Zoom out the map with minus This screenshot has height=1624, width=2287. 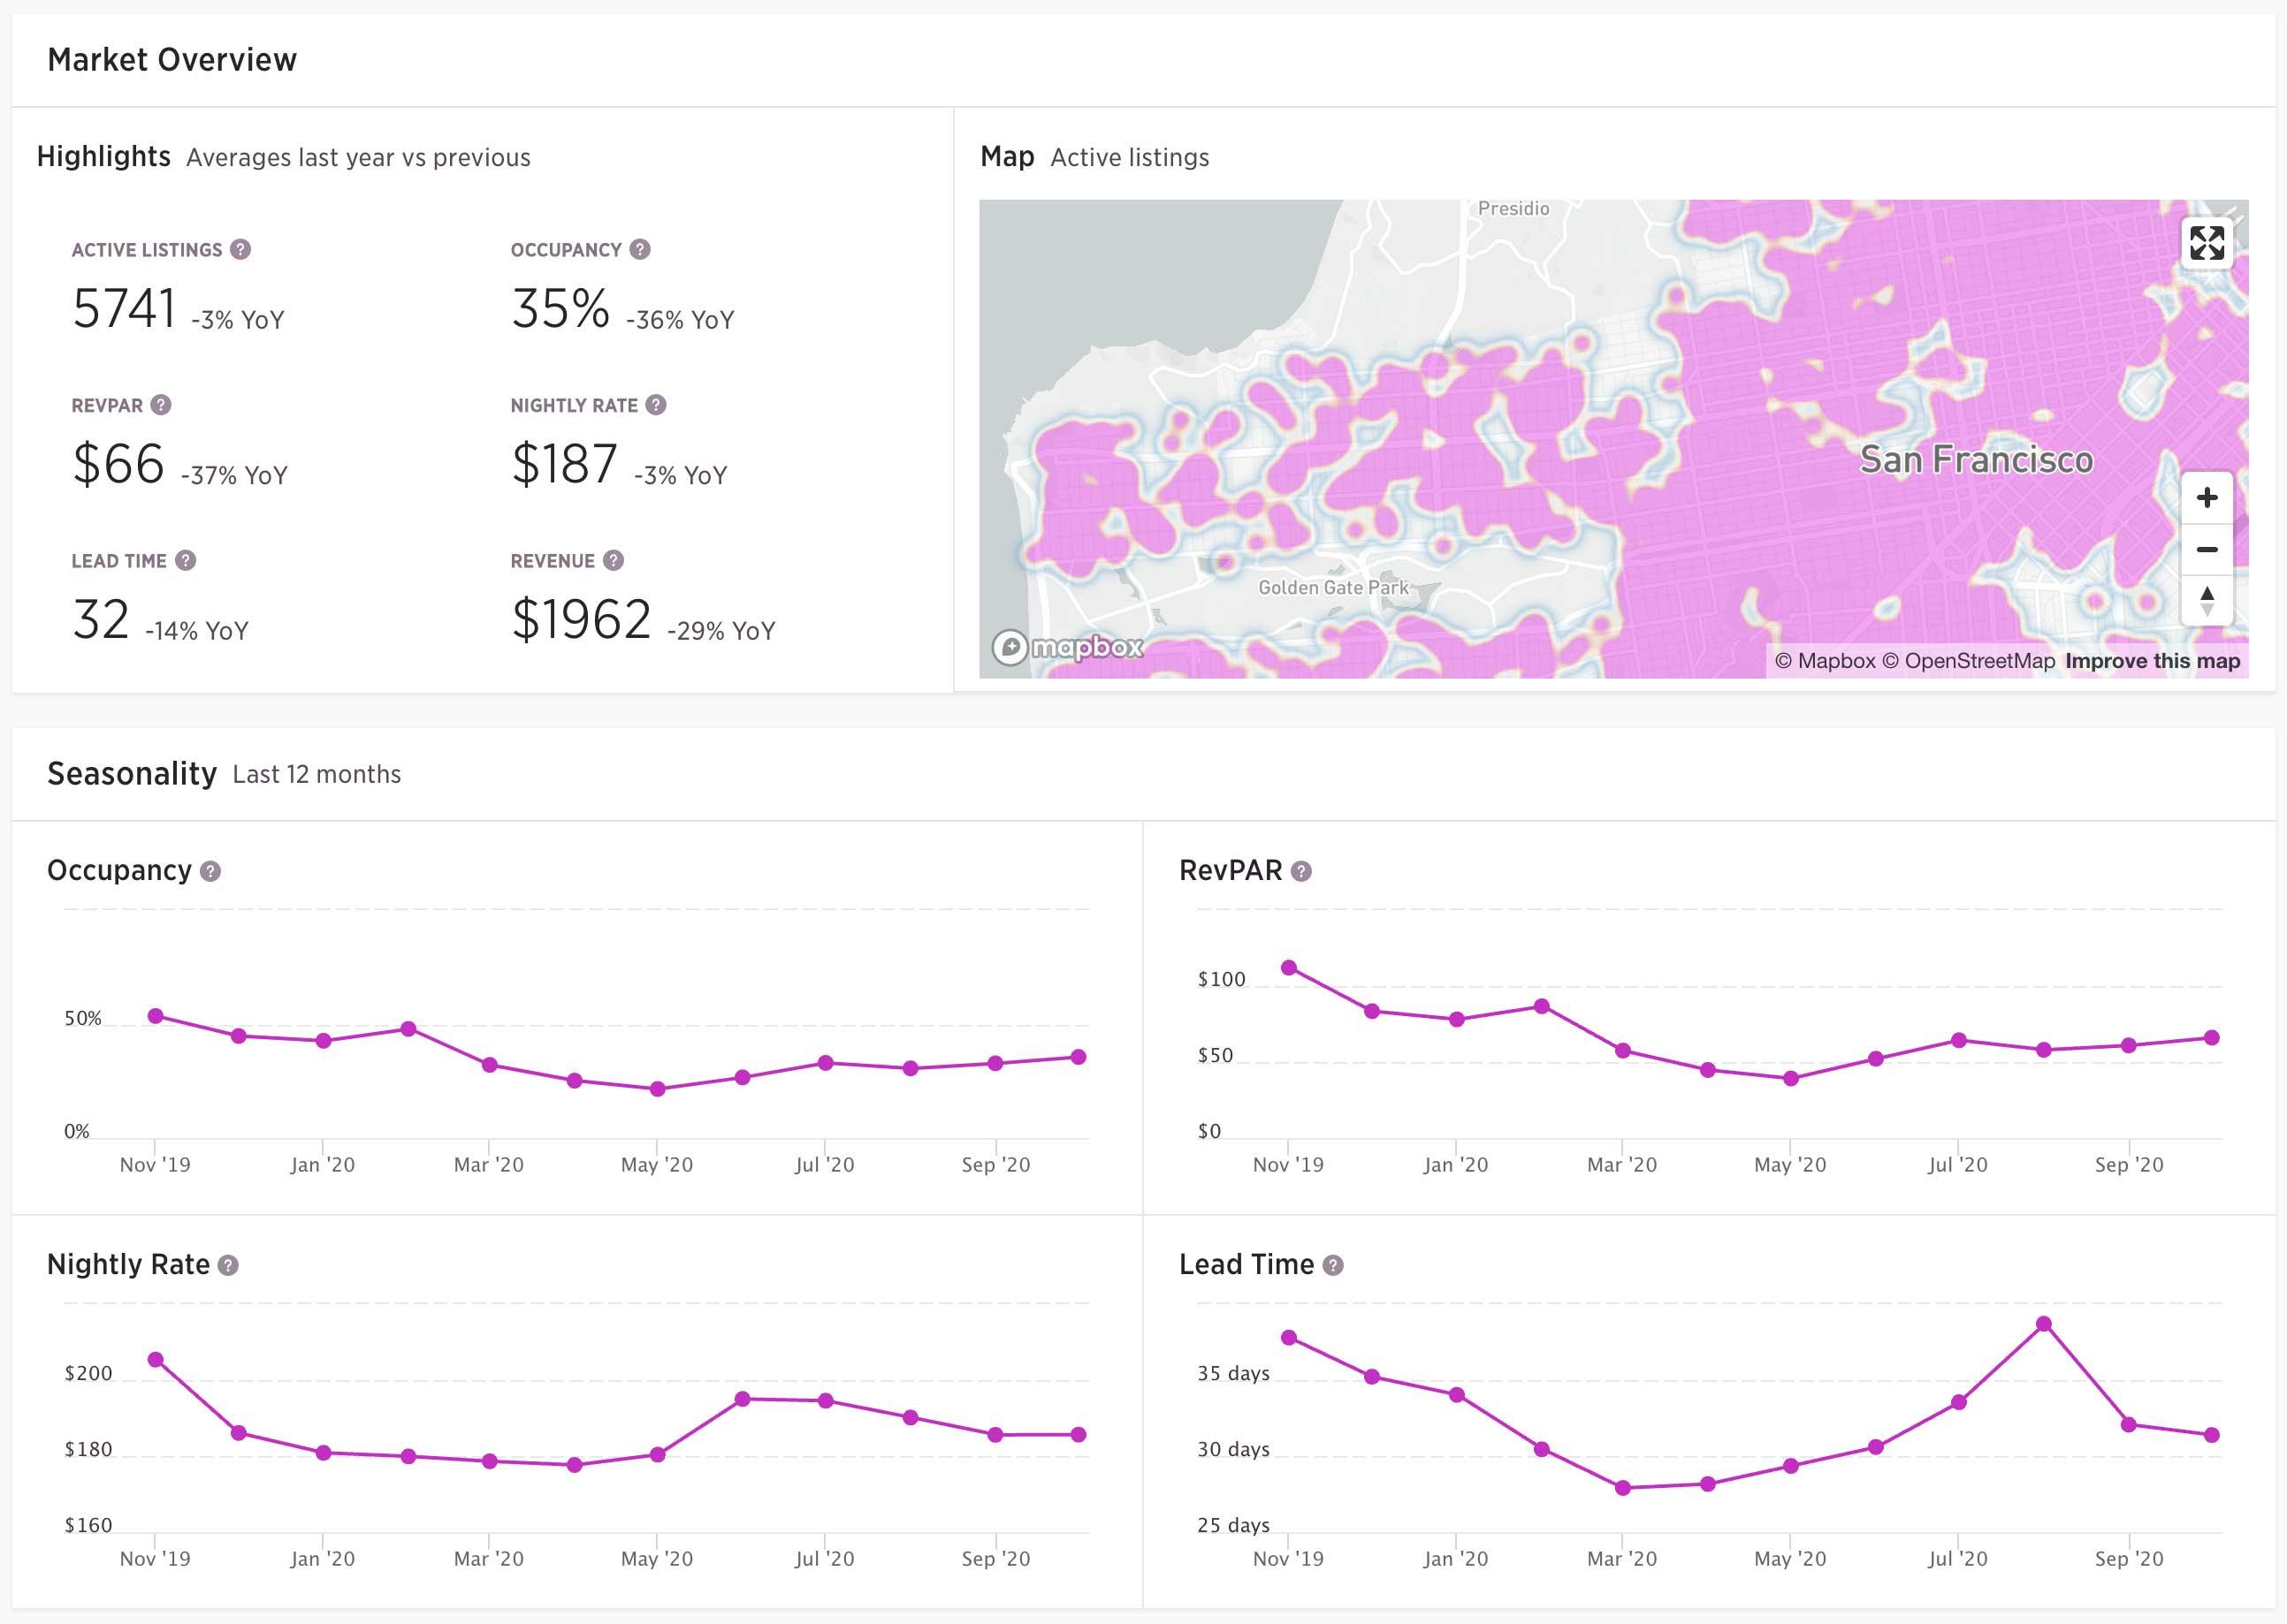2206,549
